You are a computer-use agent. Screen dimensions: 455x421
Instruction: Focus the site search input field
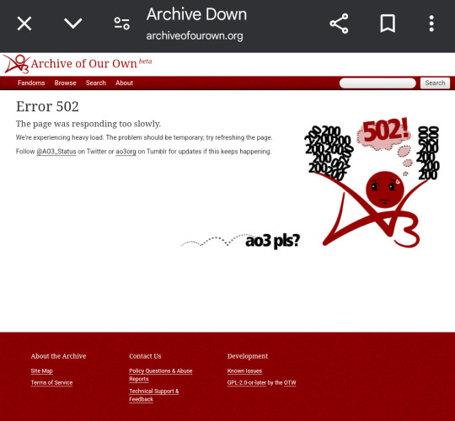pyautogui.click(x=377, y=83)
